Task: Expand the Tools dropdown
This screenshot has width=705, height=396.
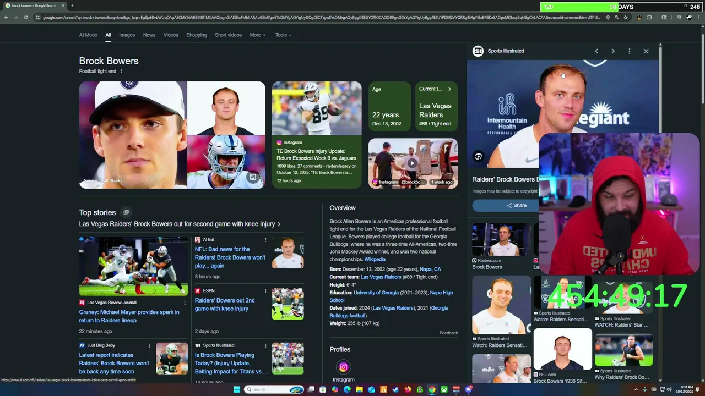Action: point(283,35)
